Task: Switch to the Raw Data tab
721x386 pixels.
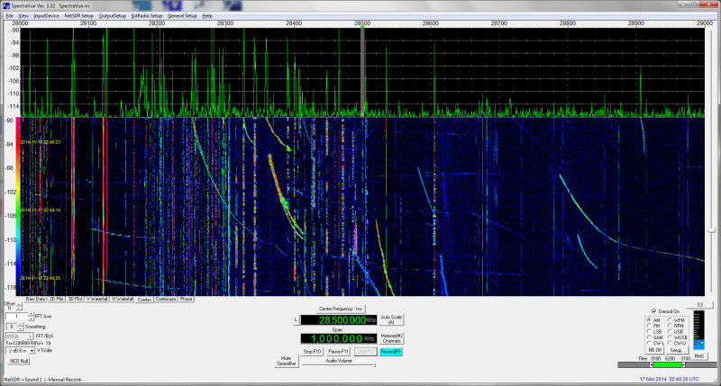Action: click(x=35, y=299)
